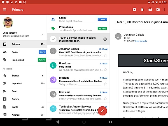Star the Mint.com financial summary email
The width and height of the screenshot is (168, 126).
click(x=106, y=98)
